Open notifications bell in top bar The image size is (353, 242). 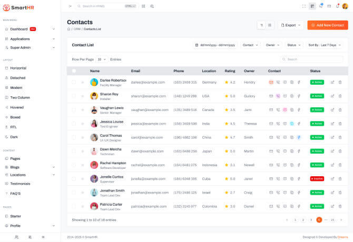337,6
